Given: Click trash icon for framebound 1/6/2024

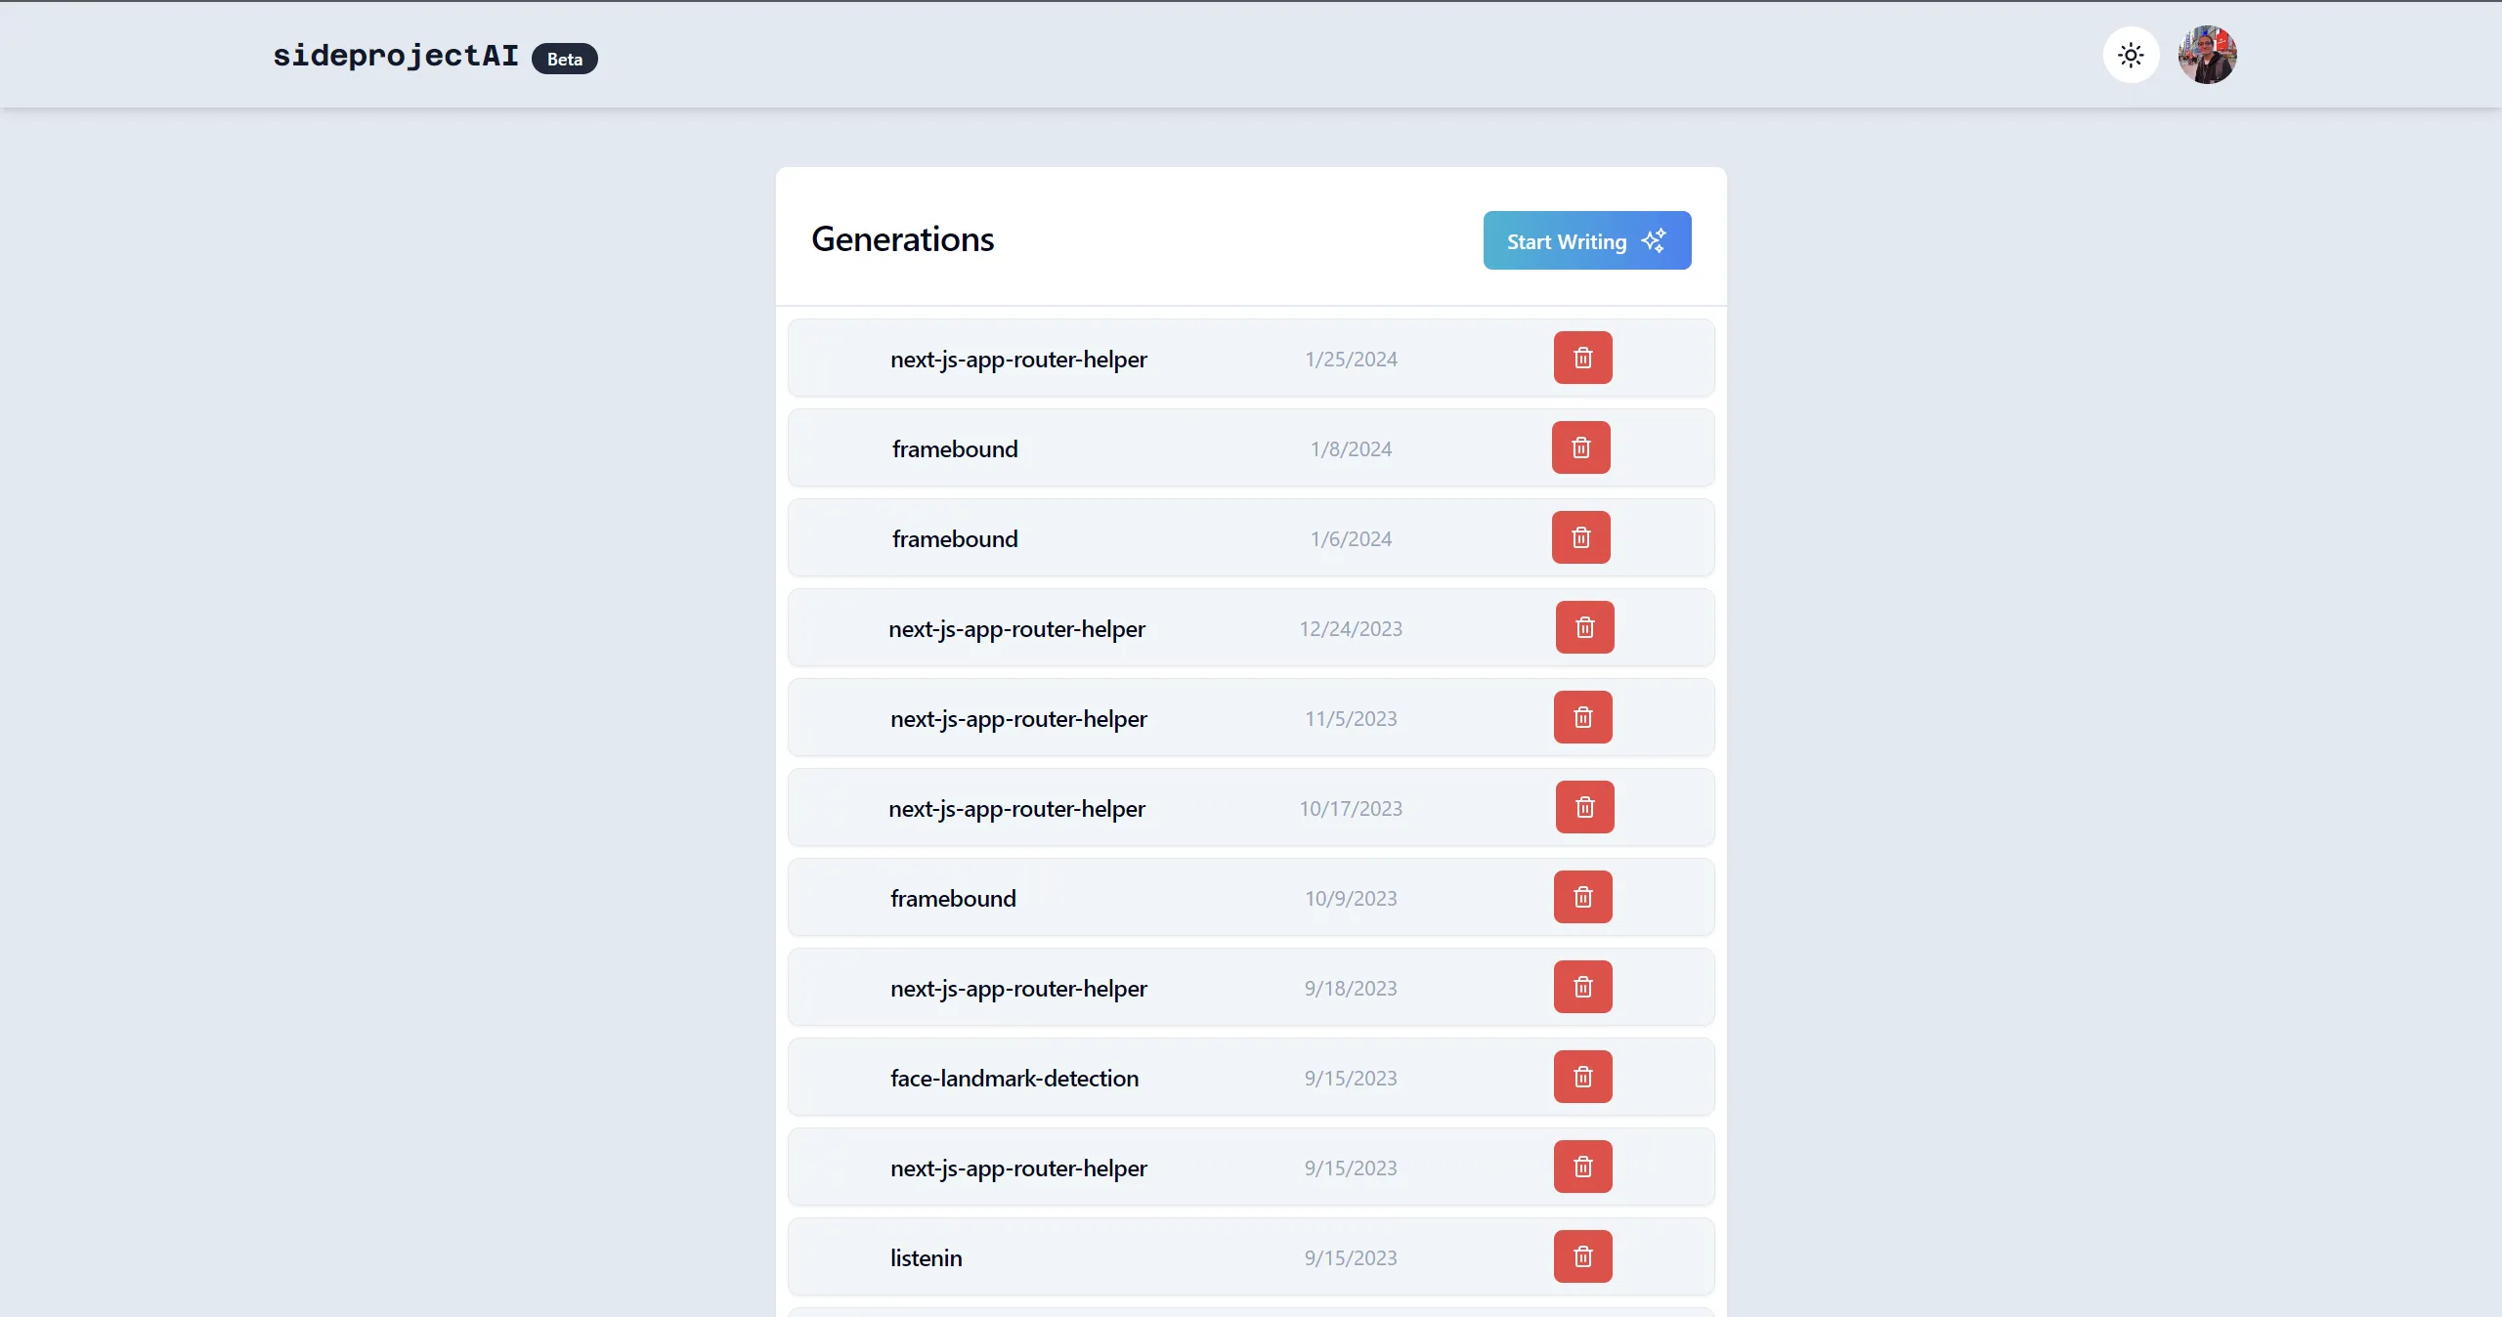Looking at the screenshot, I should point(1580,537).
